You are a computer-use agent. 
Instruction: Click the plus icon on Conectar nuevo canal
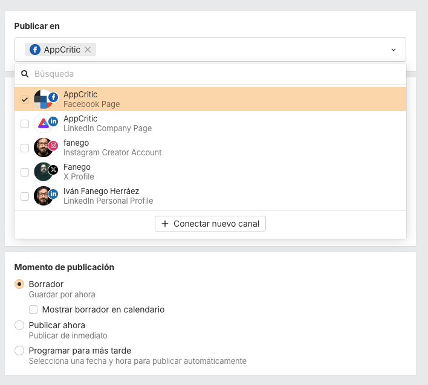165,224
